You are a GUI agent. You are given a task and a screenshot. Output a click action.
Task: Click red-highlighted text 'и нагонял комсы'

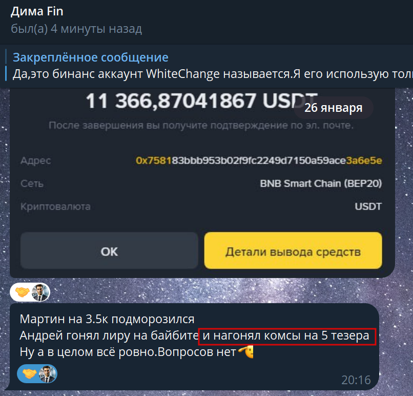coord(251,335)
